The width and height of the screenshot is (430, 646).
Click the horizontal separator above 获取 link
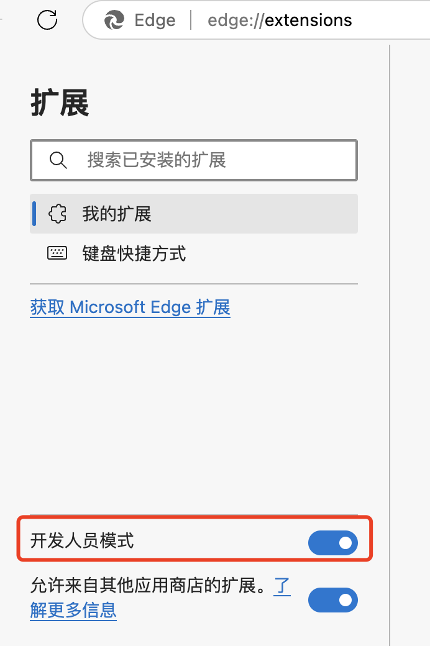point(194,284)
